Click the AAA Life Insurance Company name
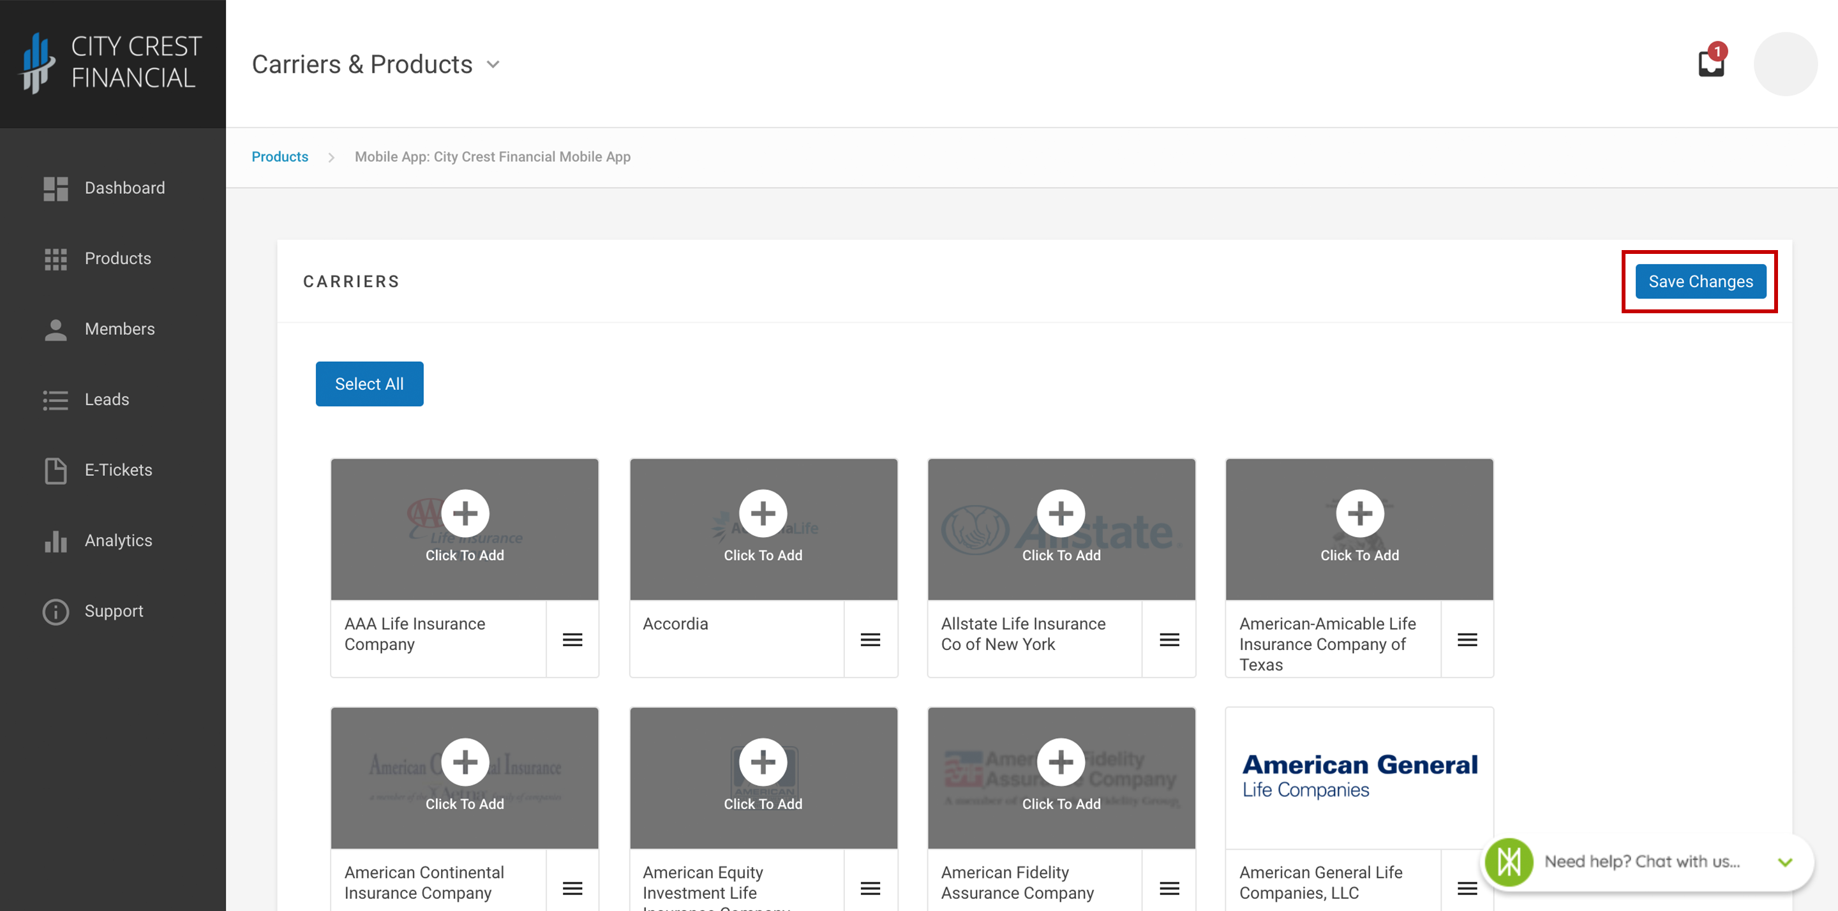Image resolution: width=1838 pixels, height=911 pixels. (x=415, y=634)
